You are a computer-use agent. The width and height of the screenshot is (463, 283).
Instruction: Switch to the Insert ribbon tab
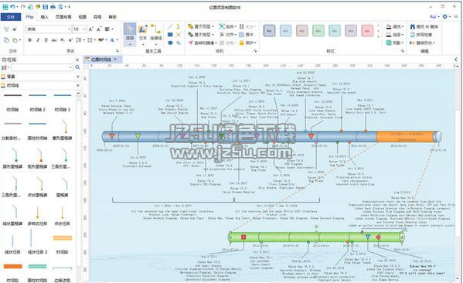(44, 17)
